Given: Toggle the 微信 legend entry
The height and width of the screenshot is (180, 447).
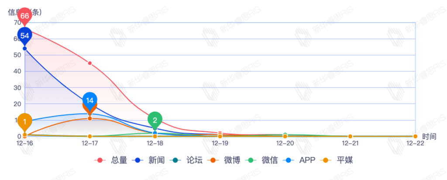Looking at the screenshot, I should (269, 160).
